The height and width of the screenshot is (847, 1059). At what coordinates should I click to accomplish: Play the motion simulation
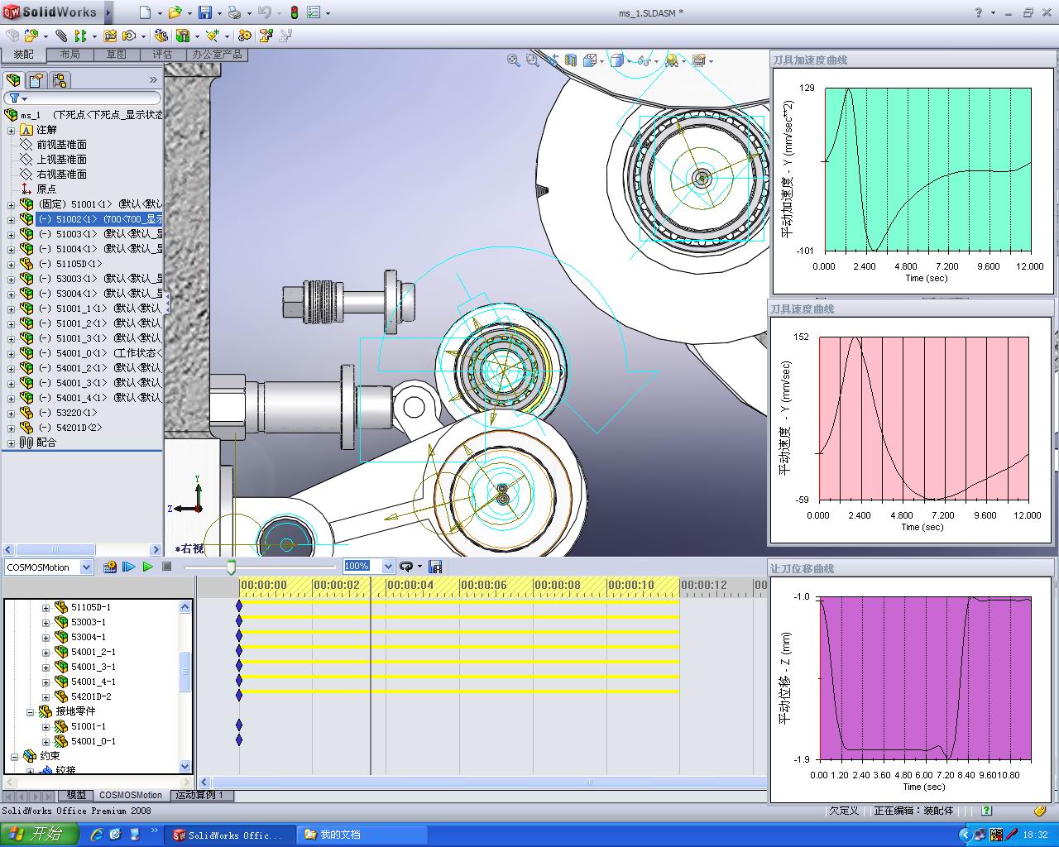tap(147, 567)
